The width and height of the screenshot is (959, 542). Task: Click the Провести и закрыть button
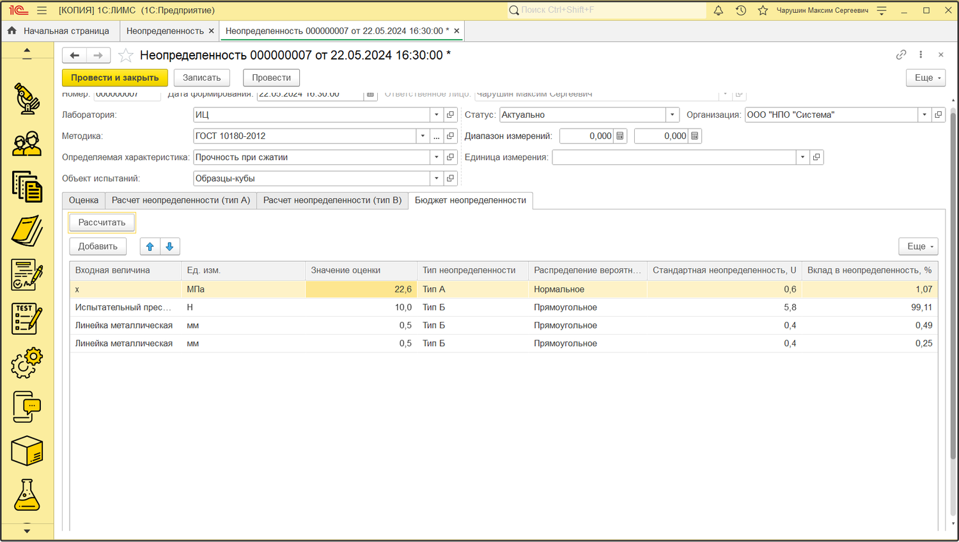click(115, 77)
